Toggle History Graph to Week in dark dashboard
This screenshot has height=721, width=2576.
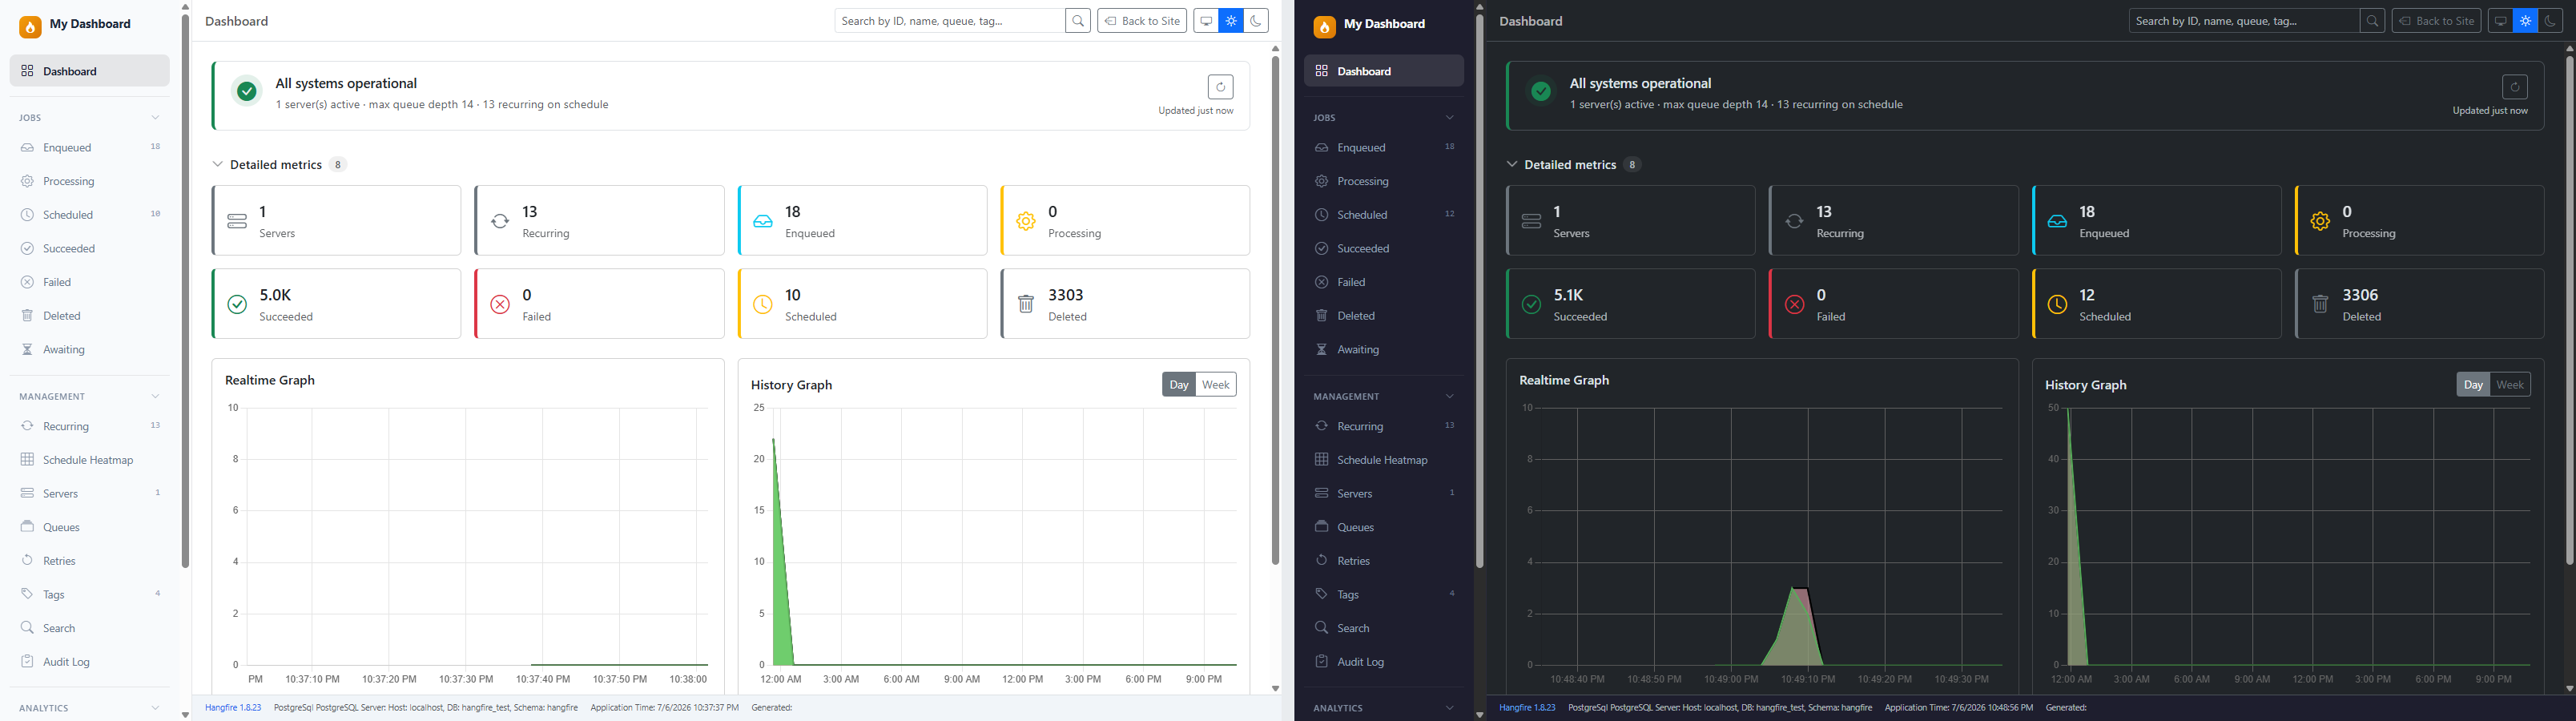tap(2510, 385)
